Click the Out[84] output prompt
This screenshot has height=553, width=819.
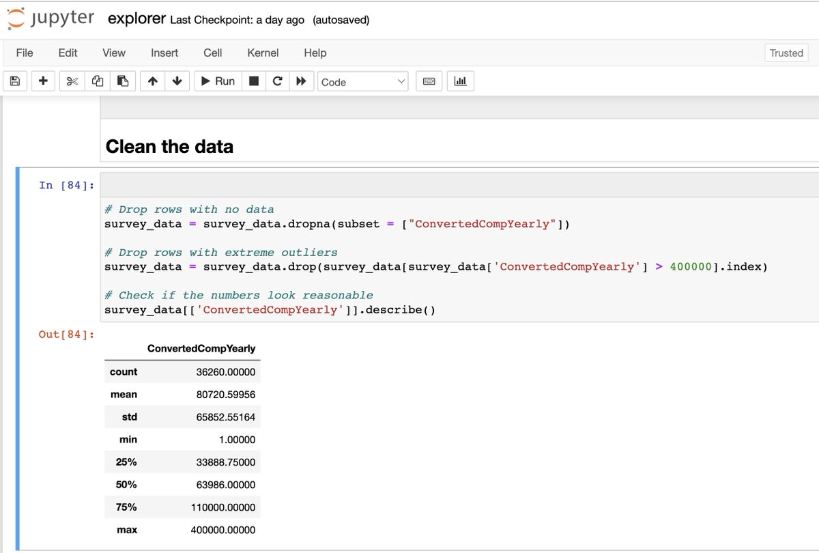tap(67, 334)
